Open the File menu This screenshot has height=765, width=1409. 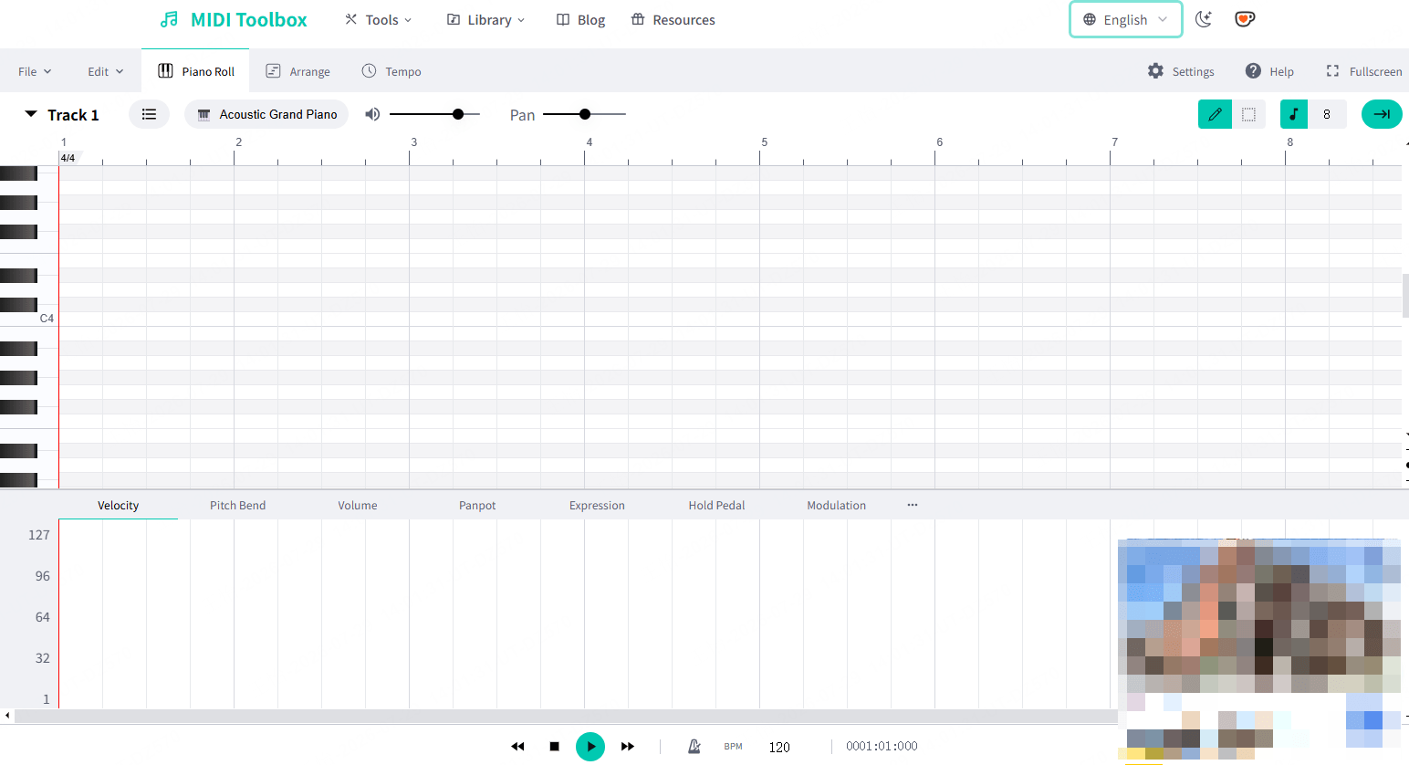point(35,71)
